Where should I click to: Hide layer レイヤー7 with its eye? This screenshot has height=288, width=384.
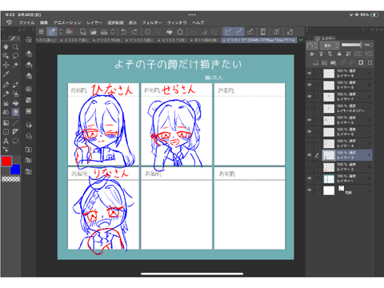click(310, 97)
